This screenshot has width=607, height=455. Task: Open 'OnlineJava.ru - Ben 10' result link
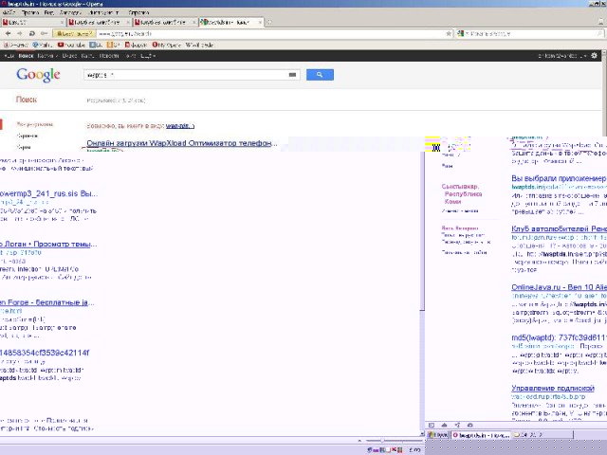(x=559, y=287)
